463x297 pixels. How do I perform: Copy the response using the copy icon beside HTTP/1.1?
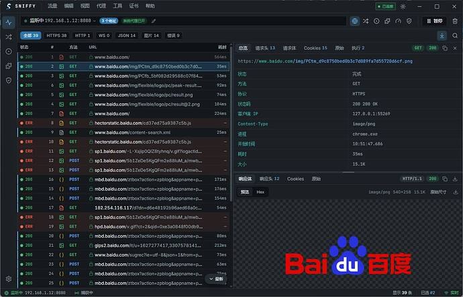click(445, 179)
